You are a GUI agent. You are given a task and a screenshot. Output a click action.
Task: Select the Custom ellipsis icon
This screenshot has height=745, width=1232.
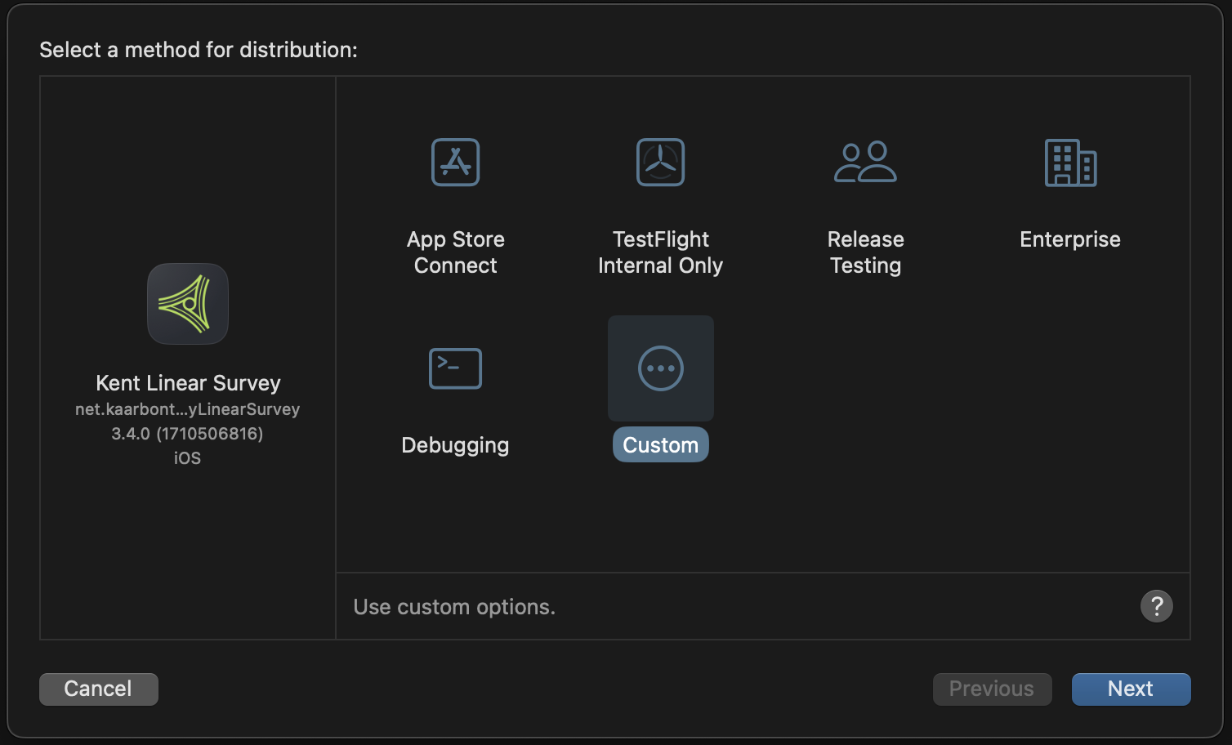coord(660,368)
